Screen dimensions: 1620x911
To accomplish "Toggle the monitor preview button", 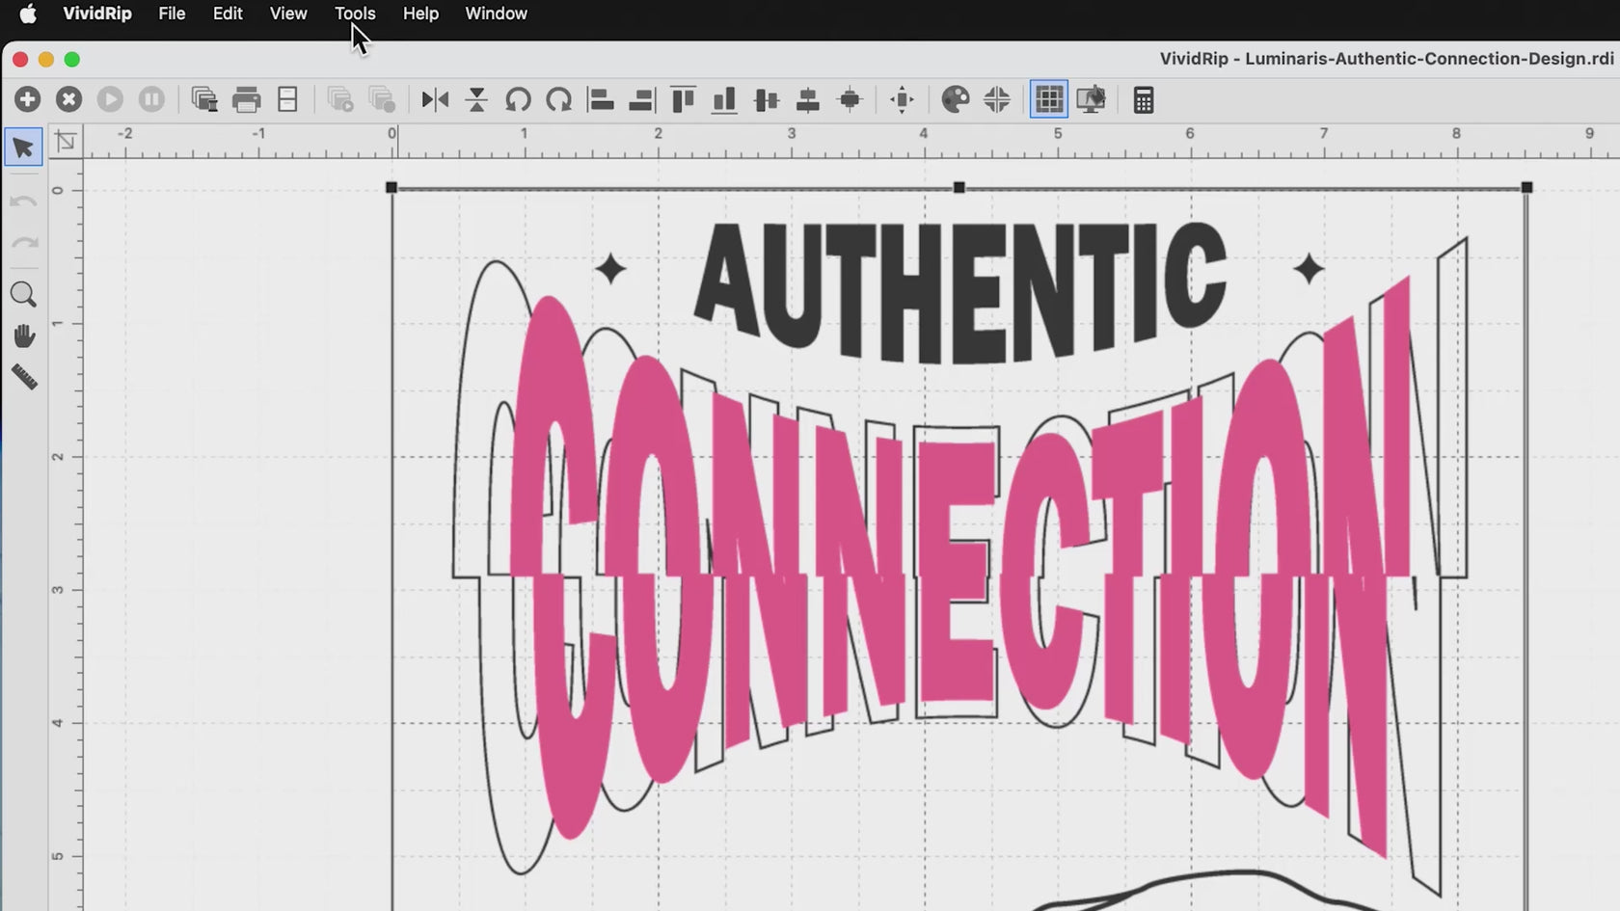I will tap(1091, 99).
